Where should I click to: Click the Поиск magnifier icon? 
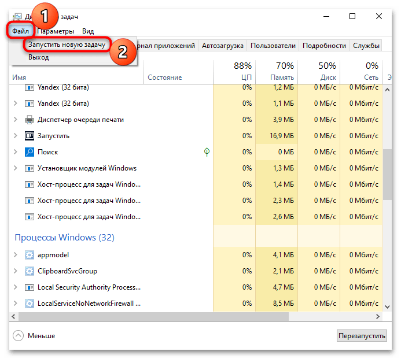click(x=30, y=152)
